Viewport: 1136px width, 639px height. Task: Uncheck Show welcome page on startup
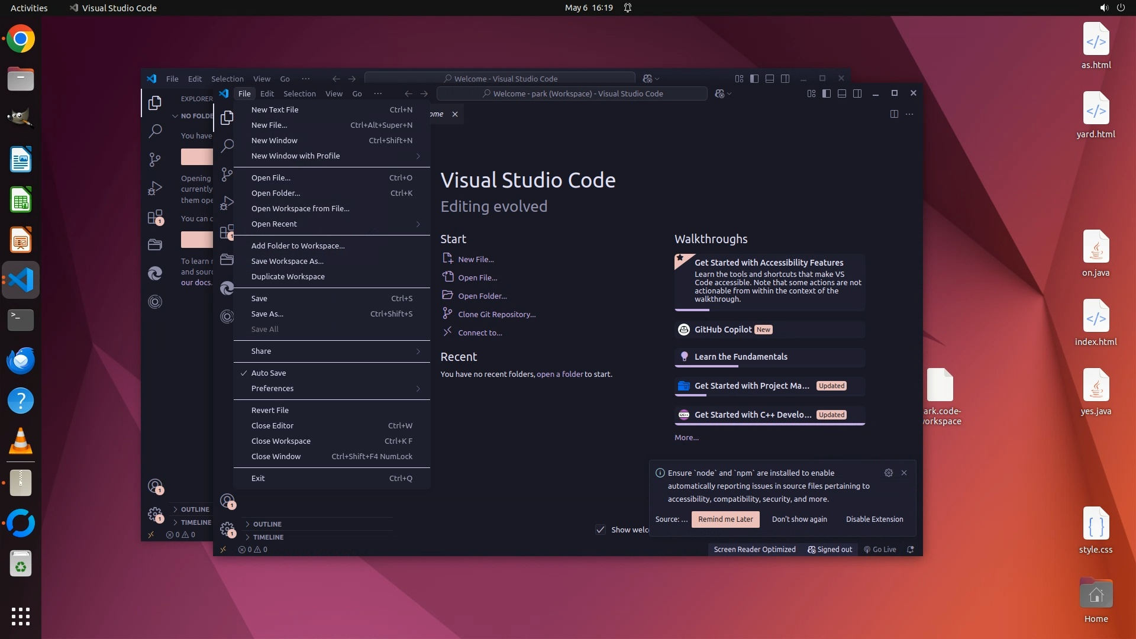[x=601, y=530]
